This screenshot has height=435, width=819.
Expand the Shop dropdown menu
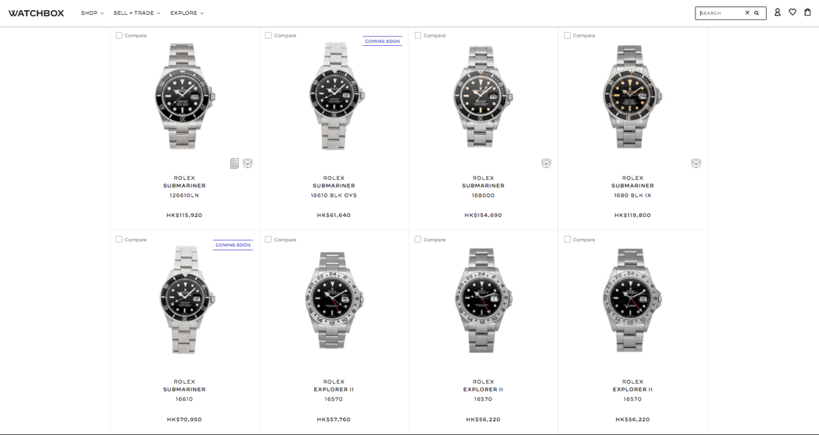point(92,13)
